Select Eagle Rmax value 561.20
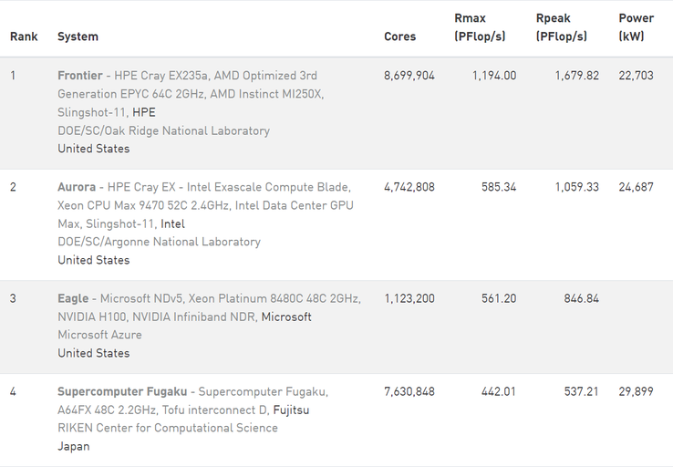 pos(499,298)
